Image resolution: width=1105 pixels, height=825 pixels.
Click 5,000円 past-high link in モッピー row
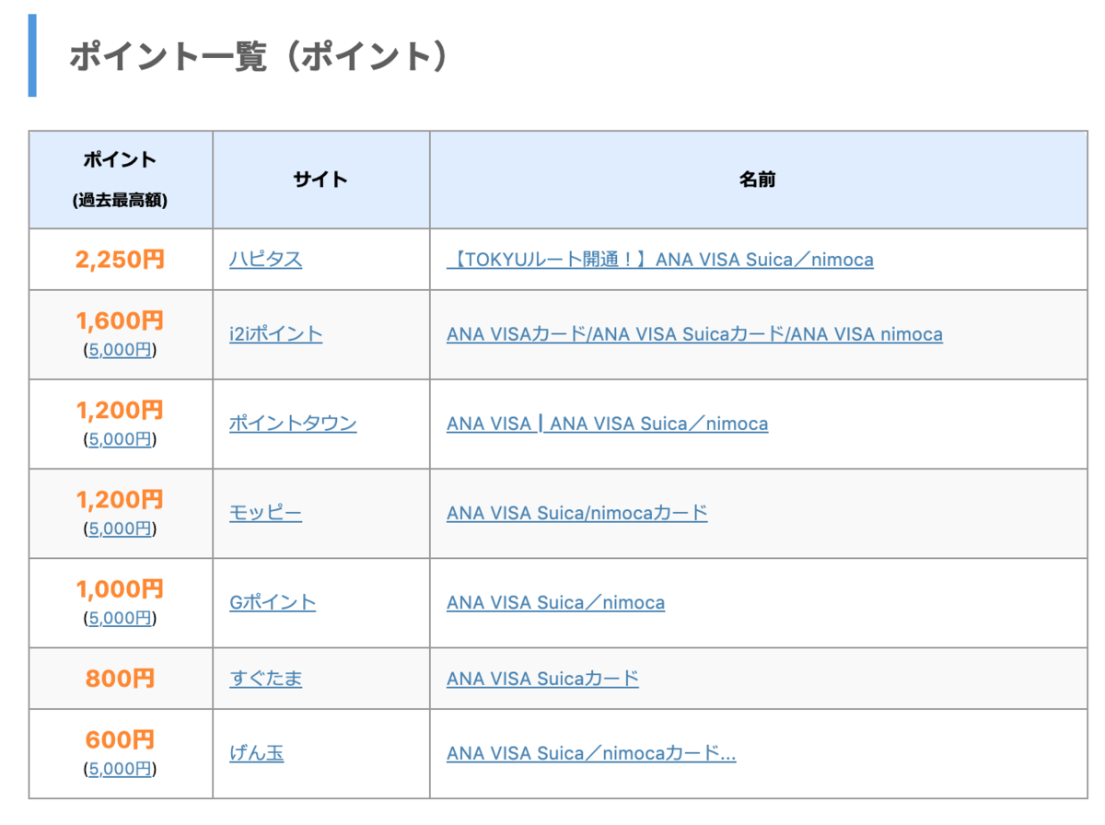[x=120, y=529]
